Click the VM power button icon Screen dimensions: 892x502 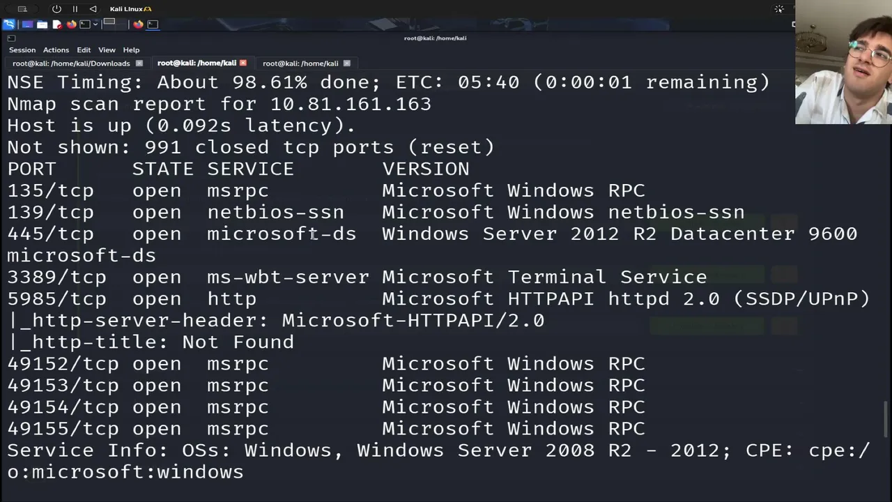pos(56,9)
